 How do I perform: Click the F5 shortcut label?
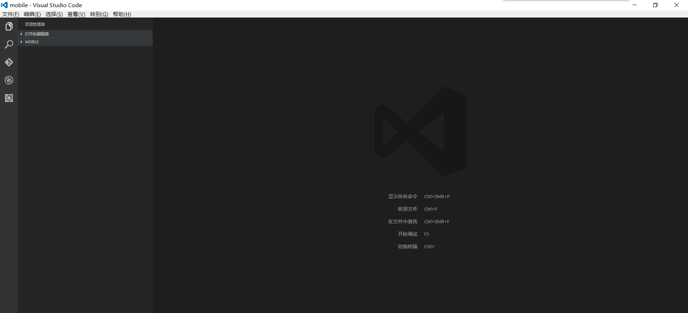tap(426, 234)
